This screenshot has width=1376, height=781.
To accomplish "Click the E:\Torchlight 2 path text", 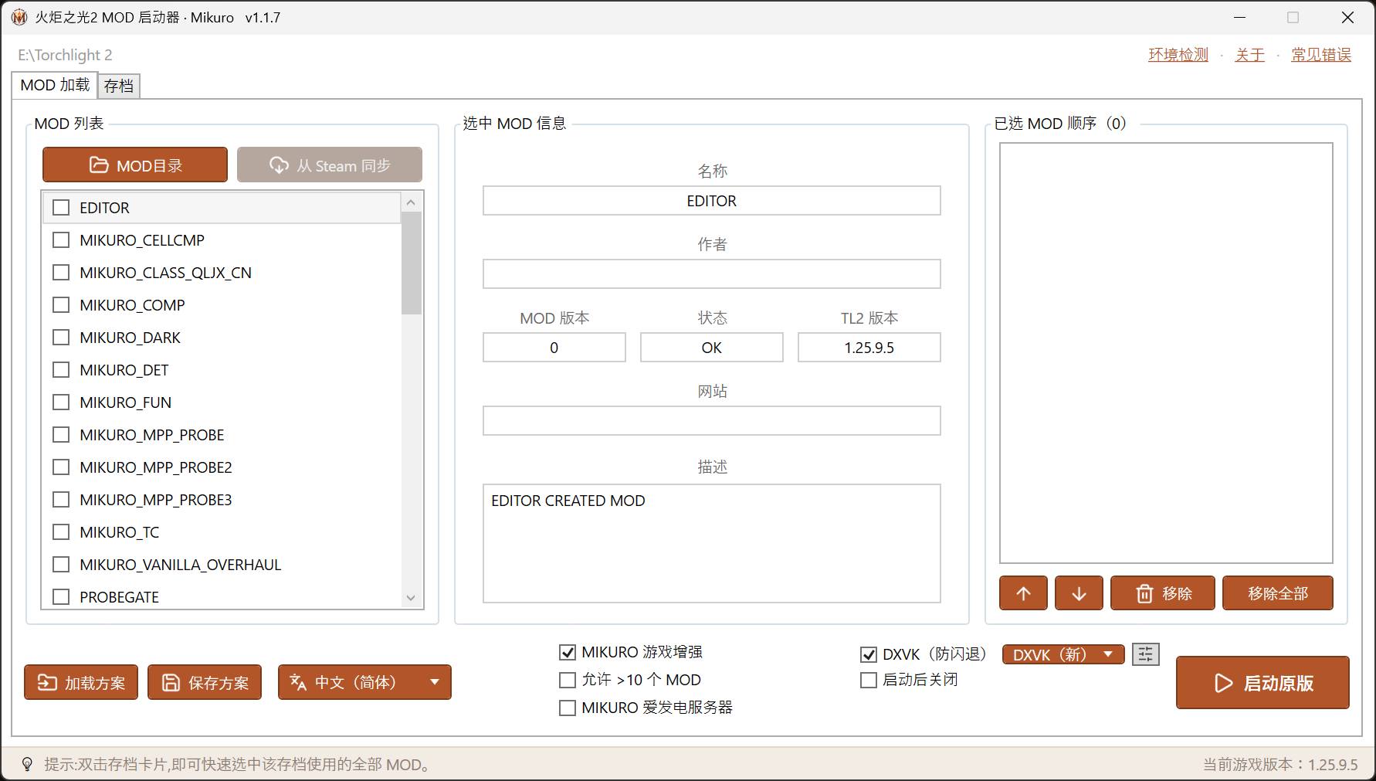I will 66,55.
